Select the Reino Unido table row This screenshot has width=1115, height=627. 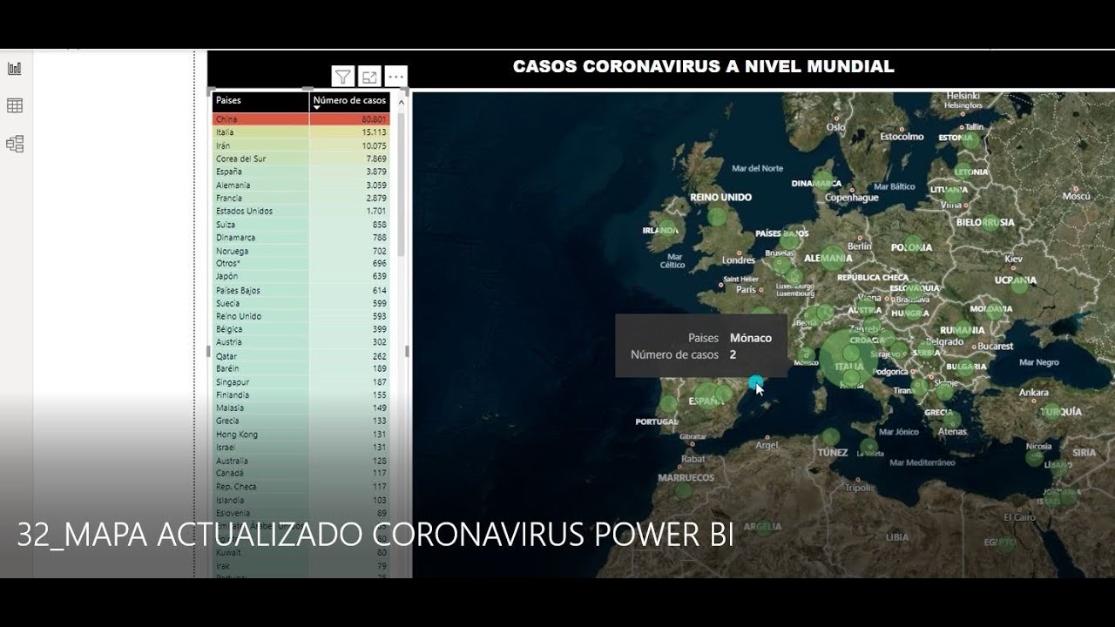point(301,316)
